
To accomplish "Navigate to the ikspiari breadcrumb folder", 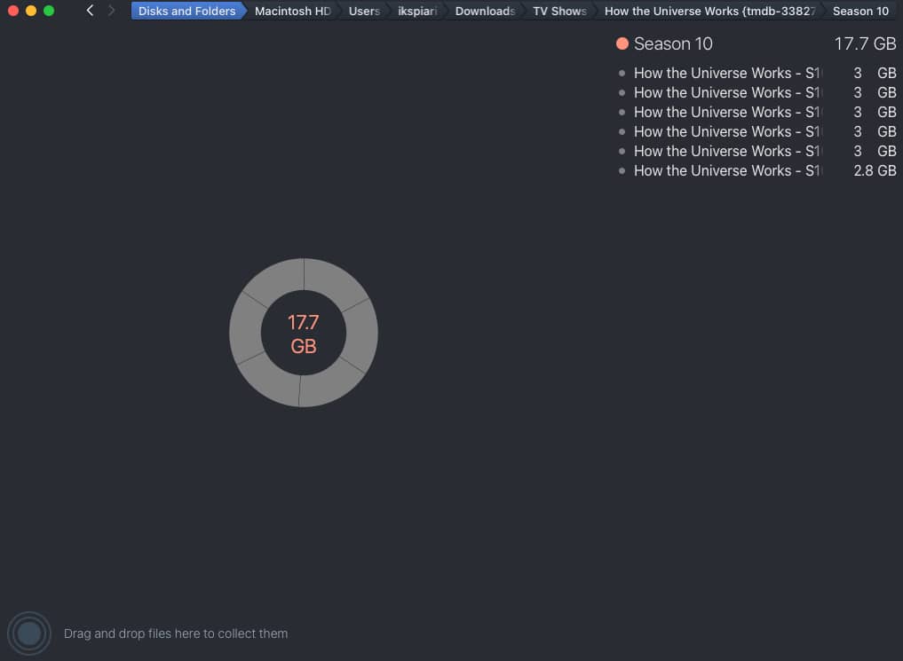I will (x=417, y=11).
